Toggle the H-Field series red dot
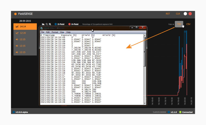 click(x=70, y=24)
